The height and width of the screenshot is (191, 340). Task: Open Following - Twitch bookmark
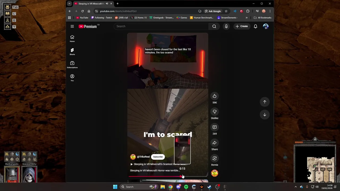click(101, 18)
